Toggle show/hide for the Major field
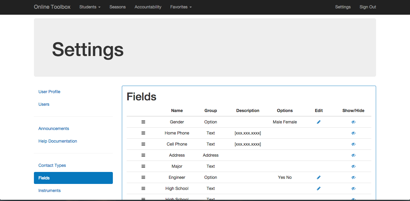Viewport: 410px width, 201px height. point(353,166)
